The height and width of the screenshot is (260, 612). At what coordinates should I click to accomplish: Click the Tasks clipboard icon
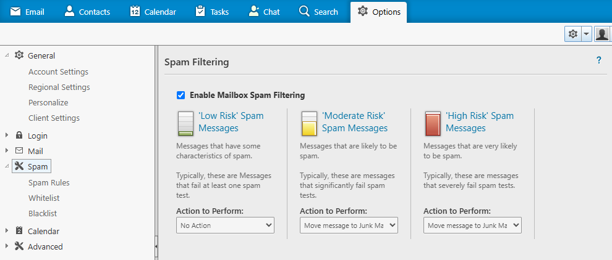pyautogui.click(x=200, y=11)
